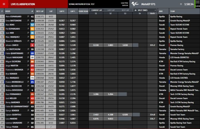Click the Front Rear column header
Viewport: 200px width, 129px height.
[x=83, y=11]
